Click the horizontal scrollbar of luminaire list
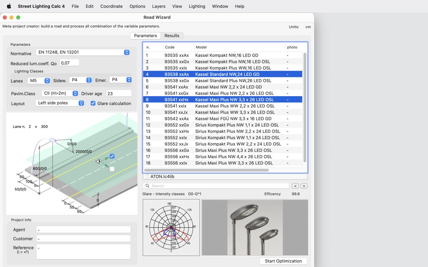 (x=206, y=170)
